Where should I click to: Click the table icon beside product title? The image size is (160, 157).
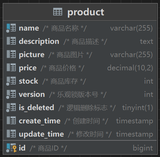pyautogui.click(x=58, y=12)
